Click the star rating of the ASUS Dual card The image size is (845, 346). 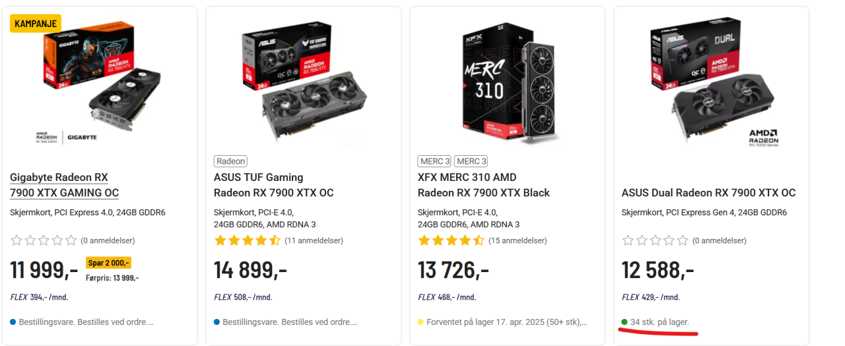(655, 240)
